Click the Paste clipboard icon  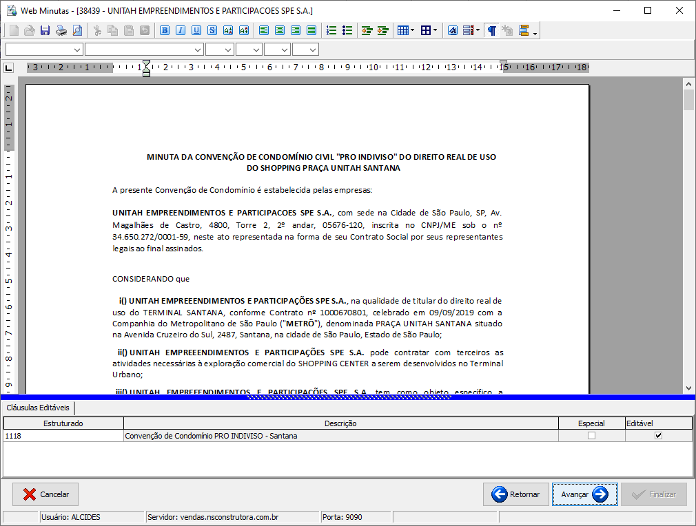click(129, 30)
